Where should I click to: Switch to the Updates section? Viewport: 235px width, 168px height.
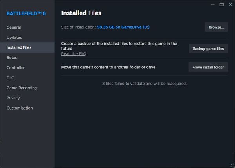click(14, 38)
